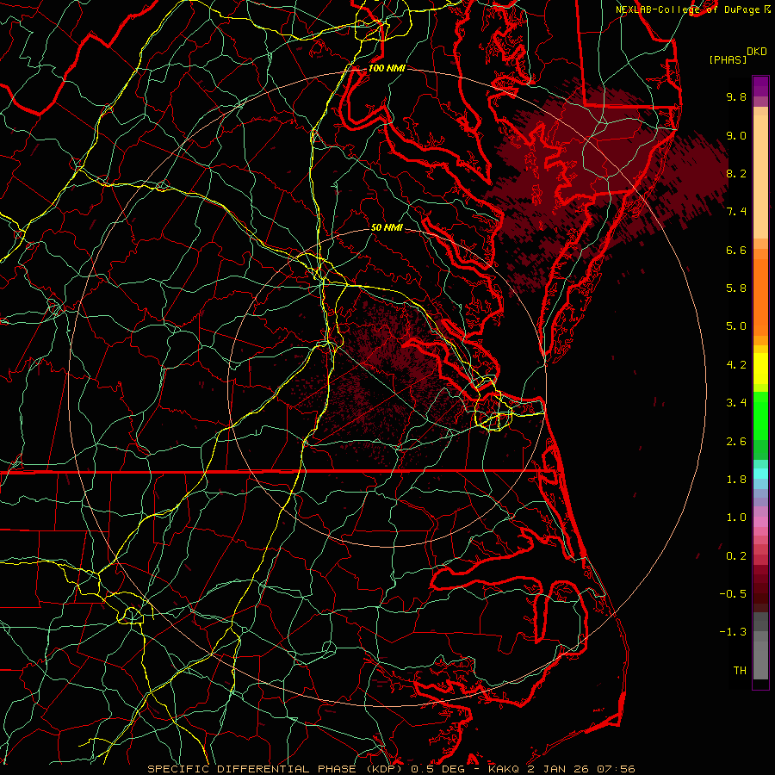Click the 5.8 scale value
775x775 pixels.
[x=736, y=288]
